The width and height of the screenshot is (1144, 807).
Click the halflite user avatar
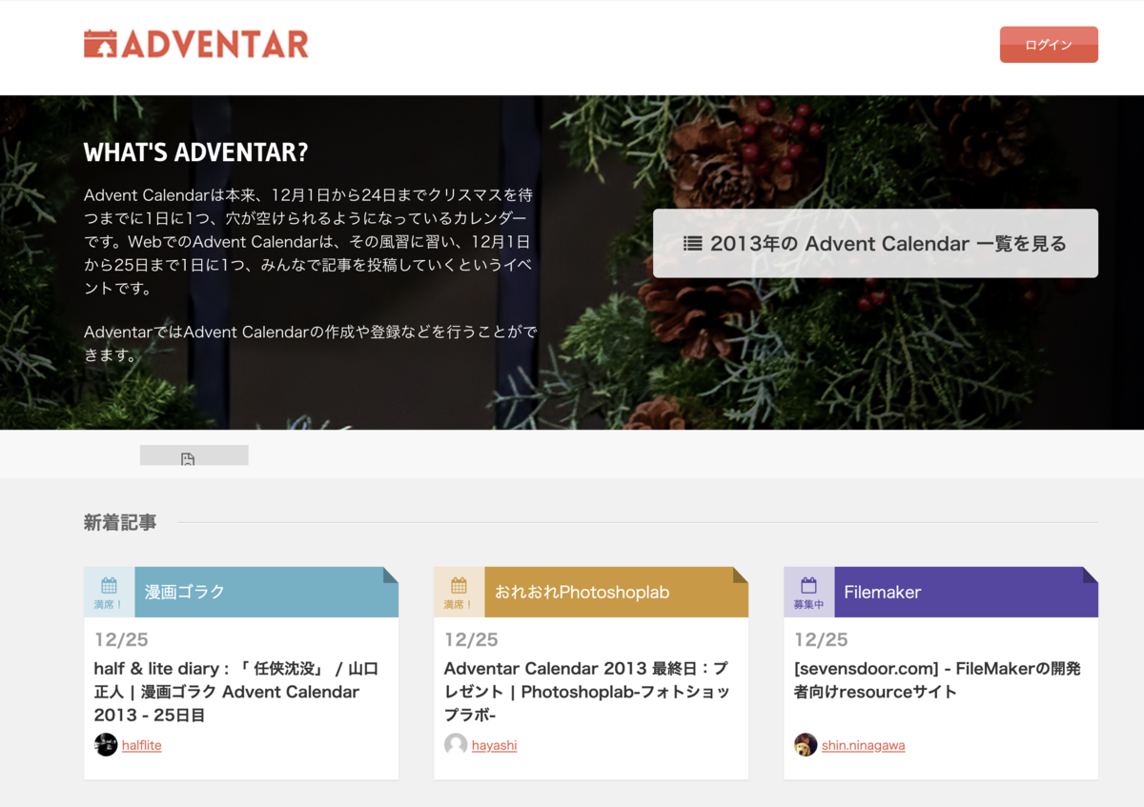106,744
